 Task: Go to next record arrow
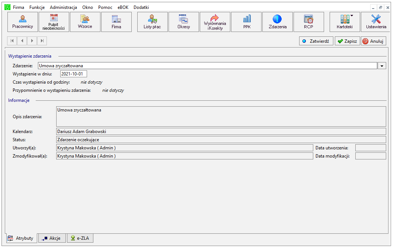pos(32,41)
